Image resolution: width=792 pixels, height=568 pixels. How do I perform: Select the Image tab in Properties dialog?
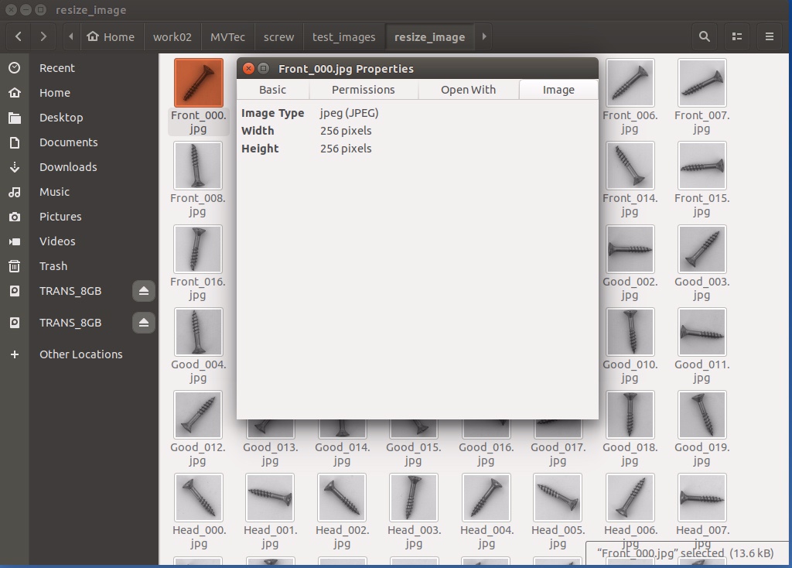click(558, 90)
